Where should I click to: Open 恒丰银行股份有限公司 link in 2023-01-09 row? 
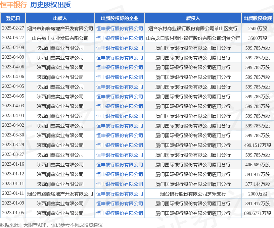[x=120, y=204]
